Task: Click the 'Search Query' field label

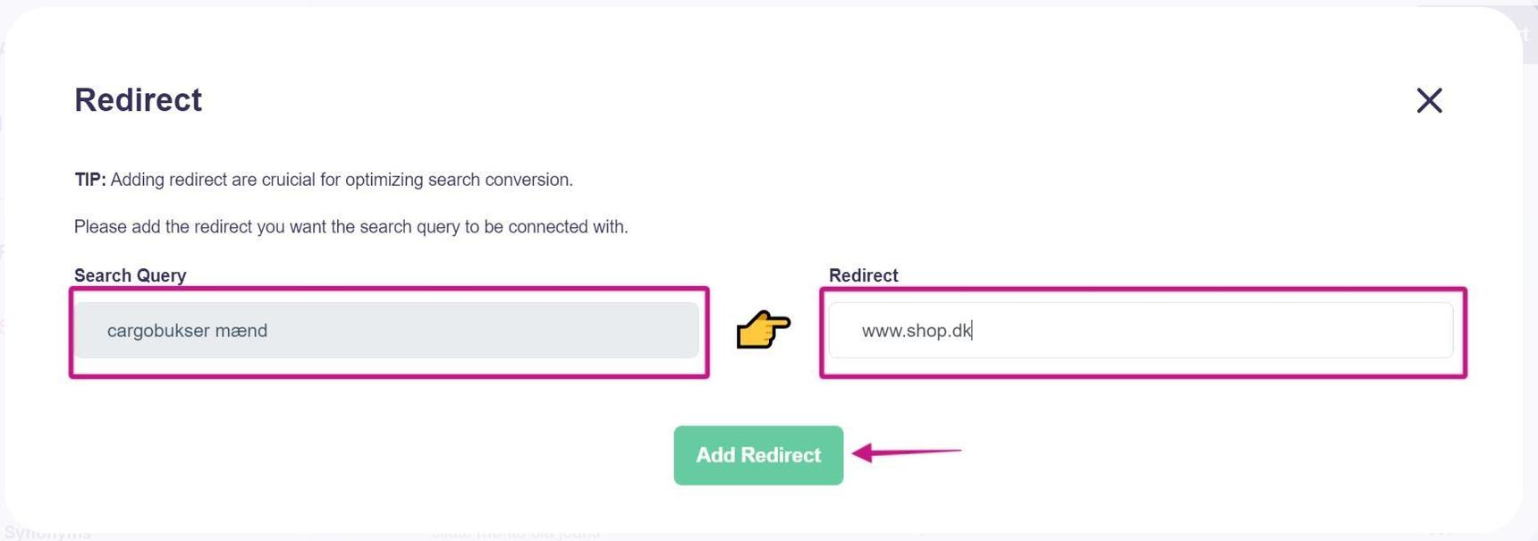Action: 130,275
